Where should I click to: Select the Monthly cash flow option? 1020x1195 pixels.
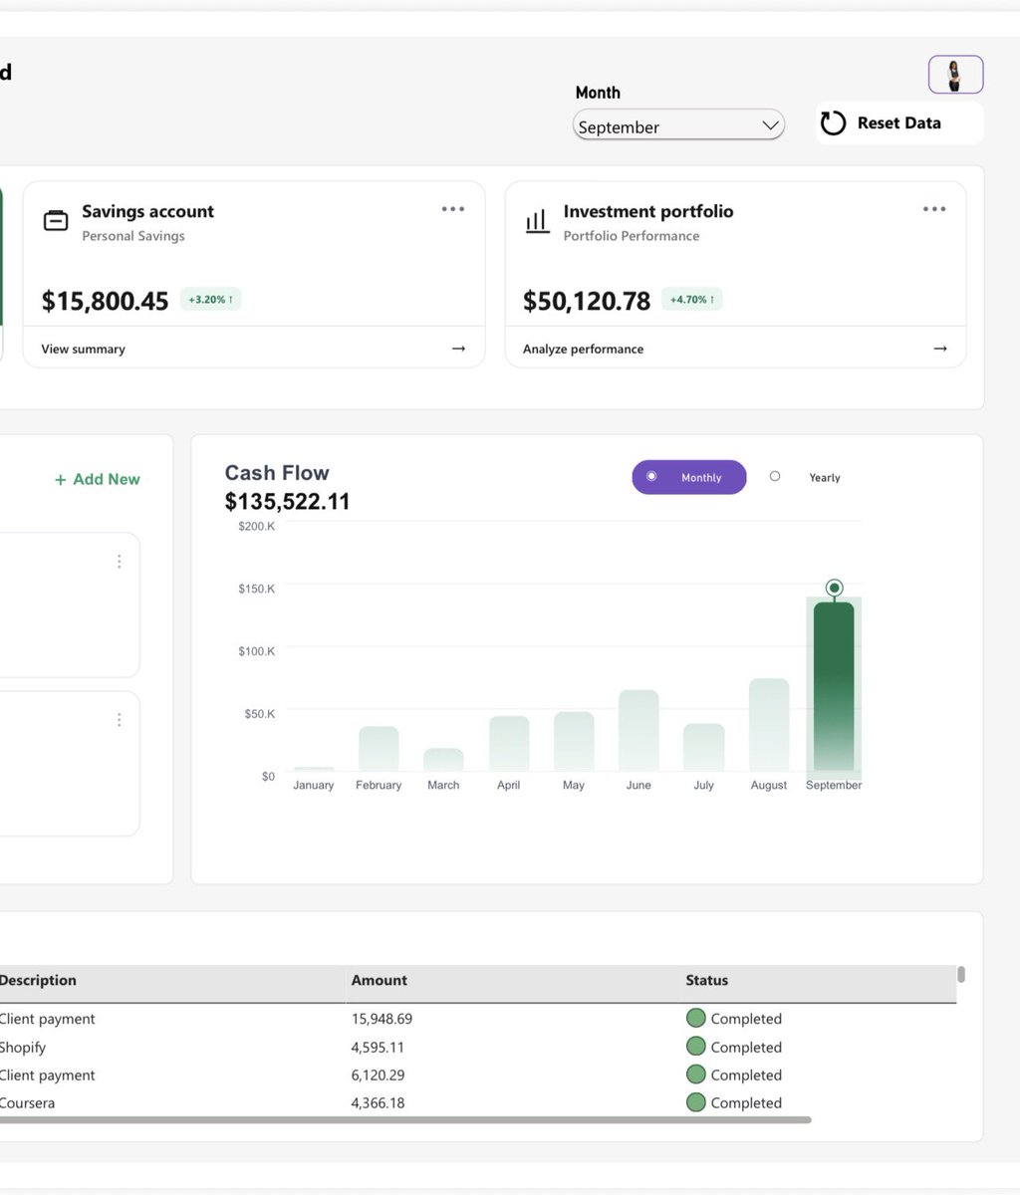click(x=688, y=477)
